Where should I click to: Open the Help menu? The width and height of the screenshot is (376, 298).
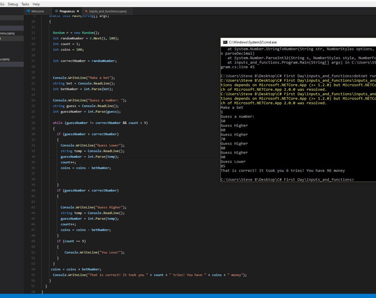pyautogui.click(x=36, y=4)
